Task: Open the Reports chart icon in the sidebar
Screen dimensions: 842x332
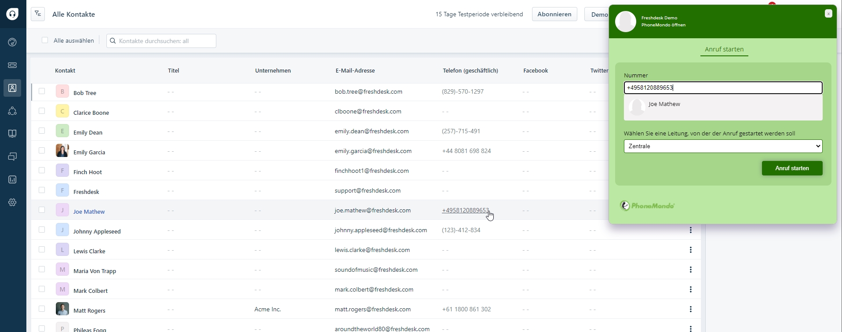Action: pos(12,179)
